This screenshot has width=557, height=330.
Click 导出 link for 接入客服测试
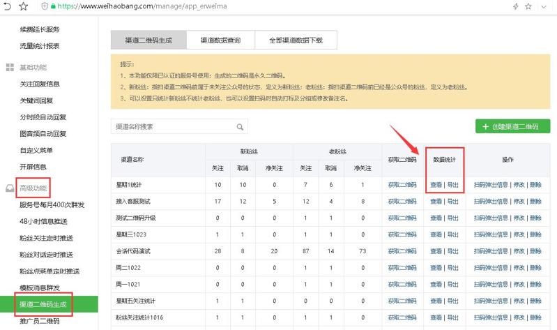453,202
